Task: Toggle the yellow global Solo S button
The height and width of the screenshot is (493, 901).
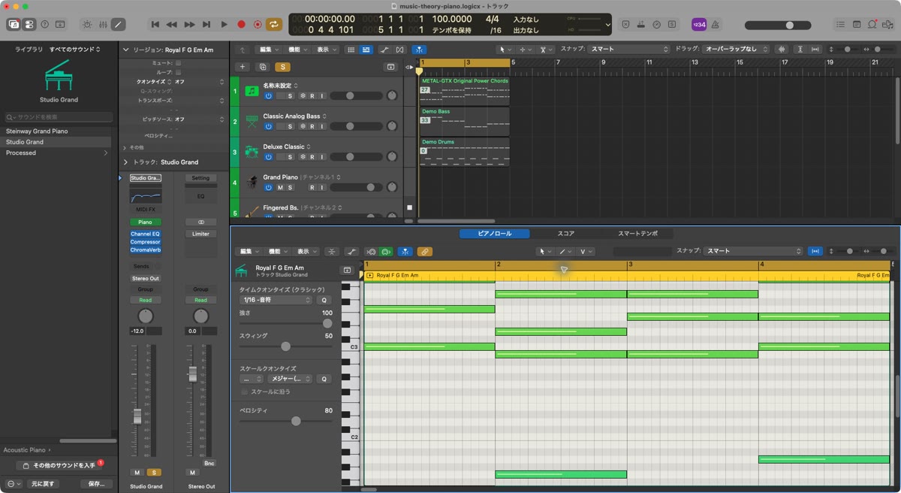Action: 283,67
